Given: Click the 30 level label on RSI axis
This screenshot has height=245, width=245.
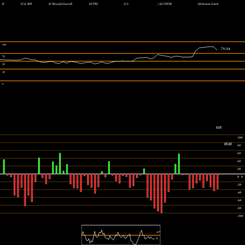Looking at the screenshot, I should point(3,72).
